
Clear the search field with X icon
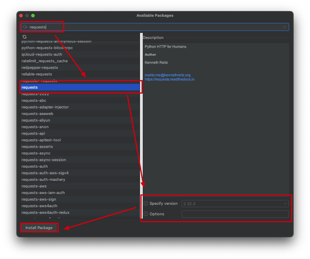tap(284, 27)
